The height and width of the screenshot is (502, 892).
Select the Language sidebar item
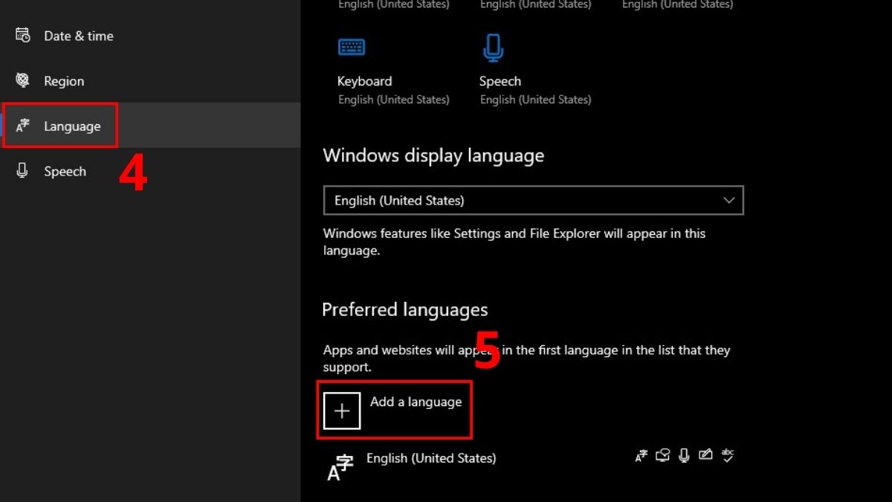(150, 126)
